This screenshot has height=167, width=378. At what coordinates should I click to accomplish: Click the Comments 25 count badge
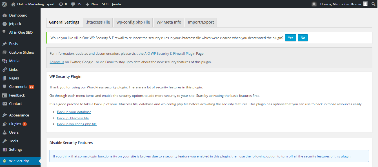coord(32,87)
